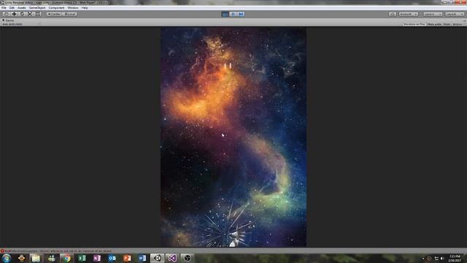467x263 pixels.
Task: Open the Help menu
Action: pos(85,8)
